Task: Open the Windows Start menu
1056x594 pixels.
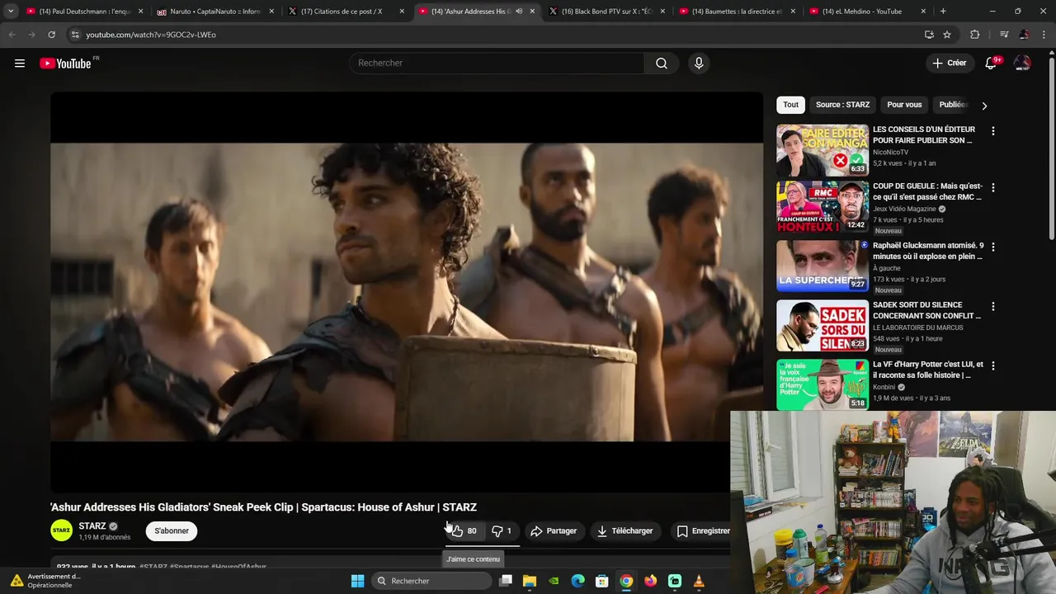Action: (357, 581)
